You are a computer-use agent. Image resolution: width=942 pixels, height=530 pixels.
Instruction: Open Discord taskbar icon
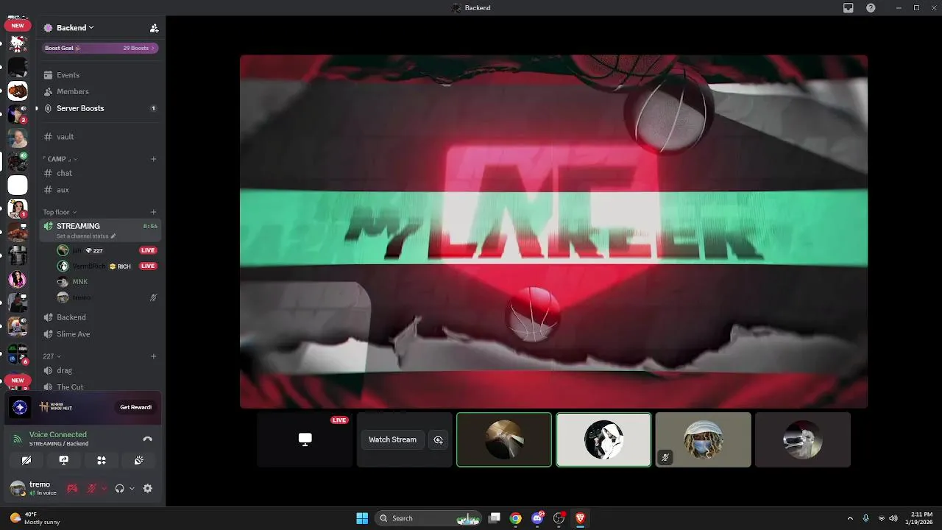[538, 518]
